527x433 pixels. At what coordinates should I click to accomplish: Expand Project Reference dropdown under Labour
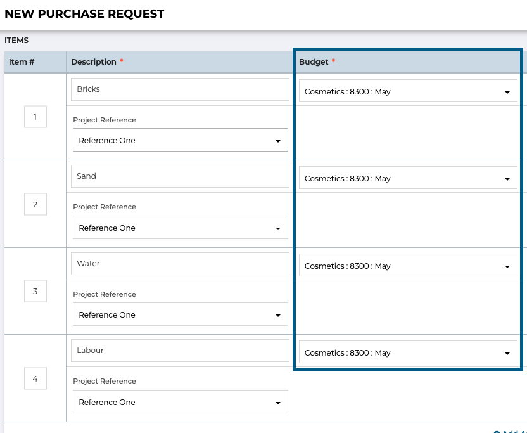[x=181, y=402]
